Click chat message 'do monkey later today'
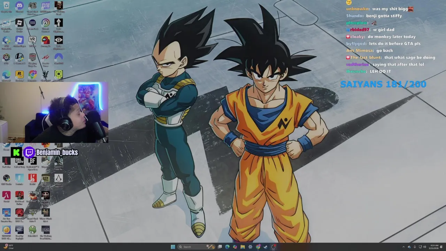446x251 pixels. (x=392, y=37)
